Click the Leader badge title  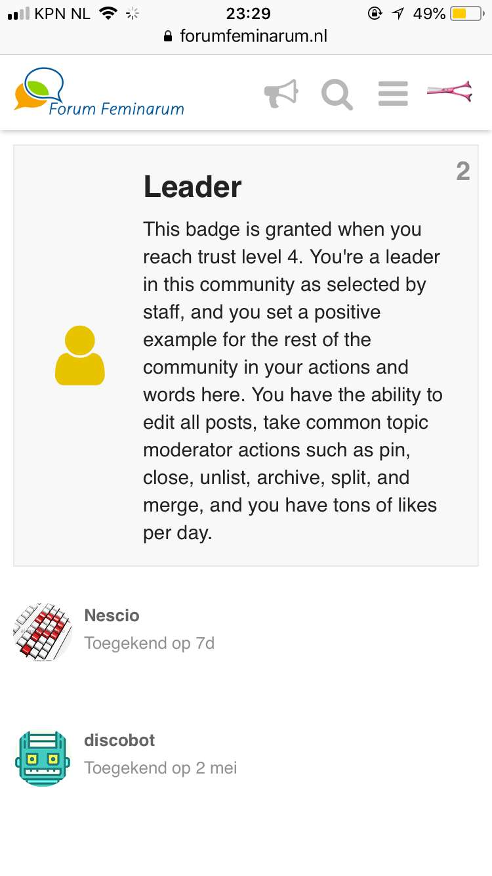tap(192, 187)
